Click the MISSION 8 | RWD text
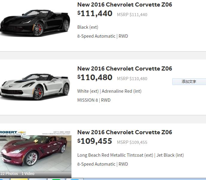Viewport: 206px width, 180px height. [x=94, y=100]
